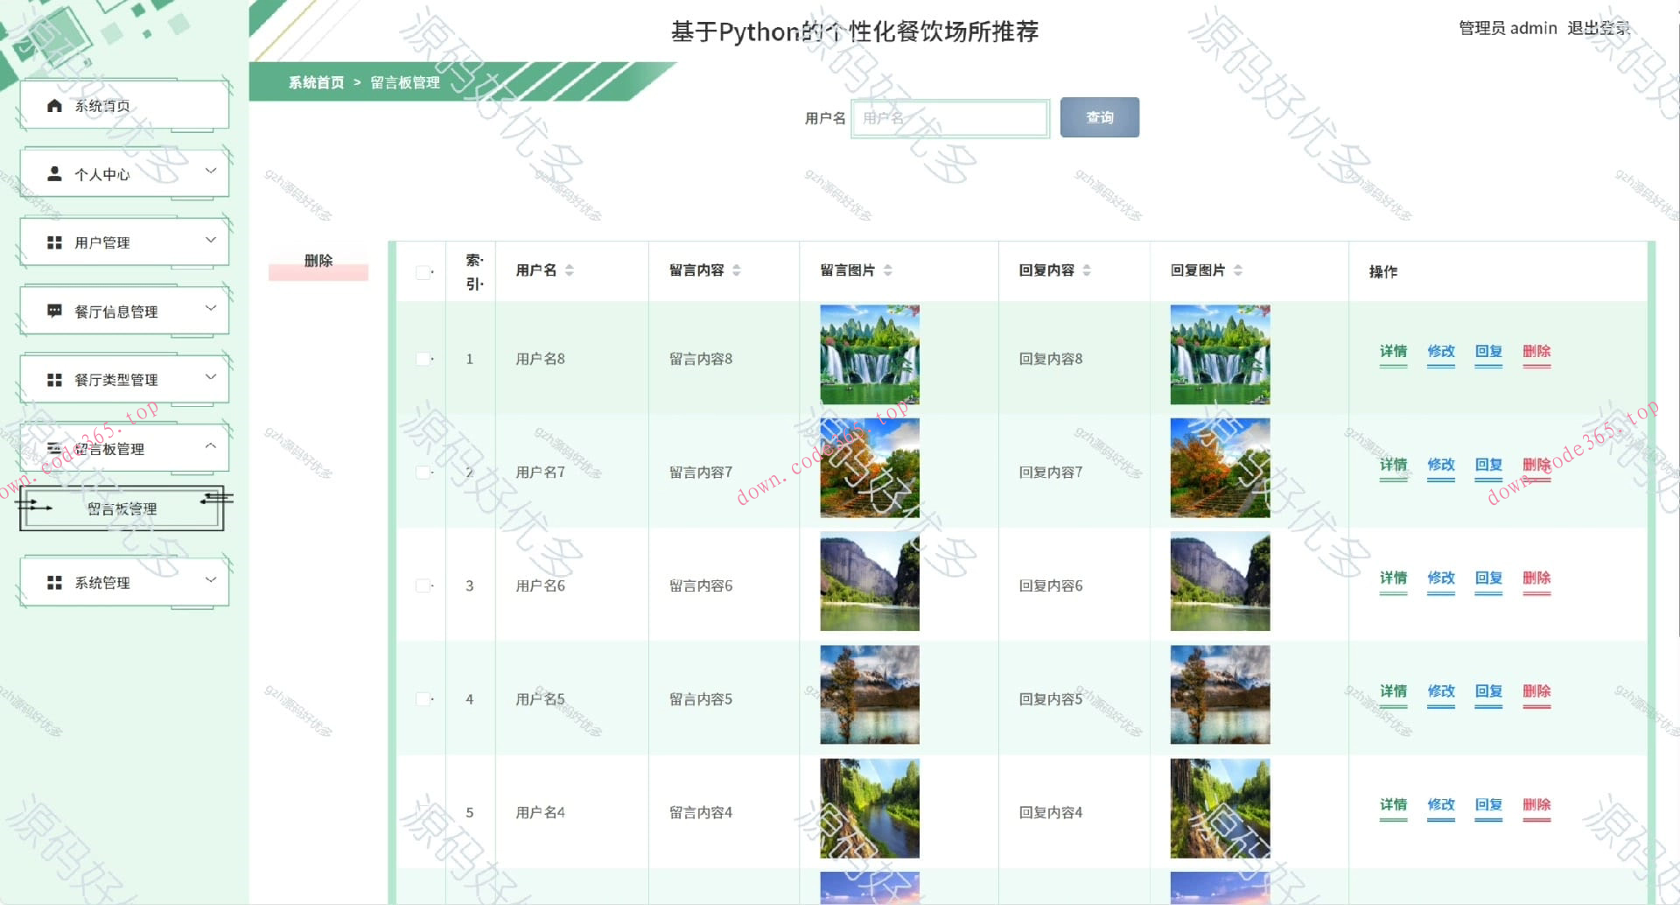Image resolution: width=1680 pixels, height=905 pixels.
Task: Go to 系统首页 in the breadcrumb
Action: click(x=316, y=82)
